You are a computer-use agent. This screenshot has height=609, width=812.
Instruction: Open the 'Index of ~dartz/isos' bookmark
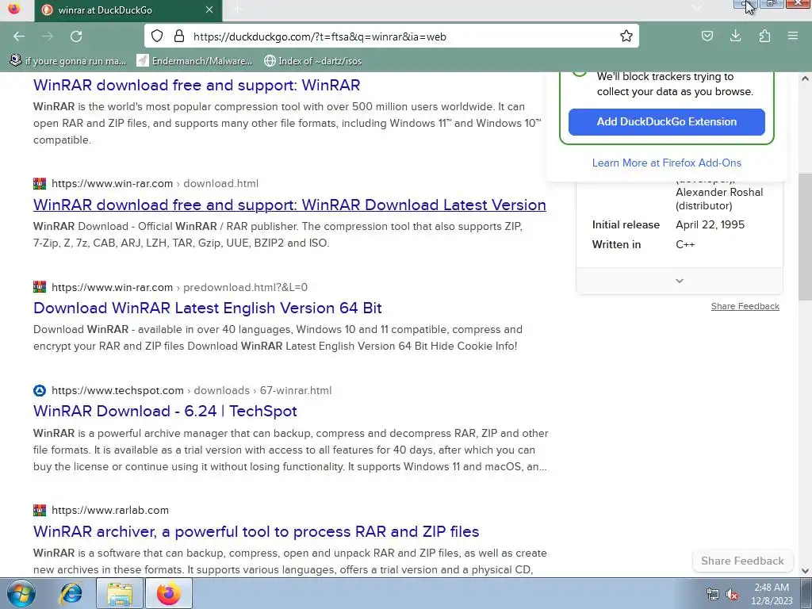click(x=312, y=61)
